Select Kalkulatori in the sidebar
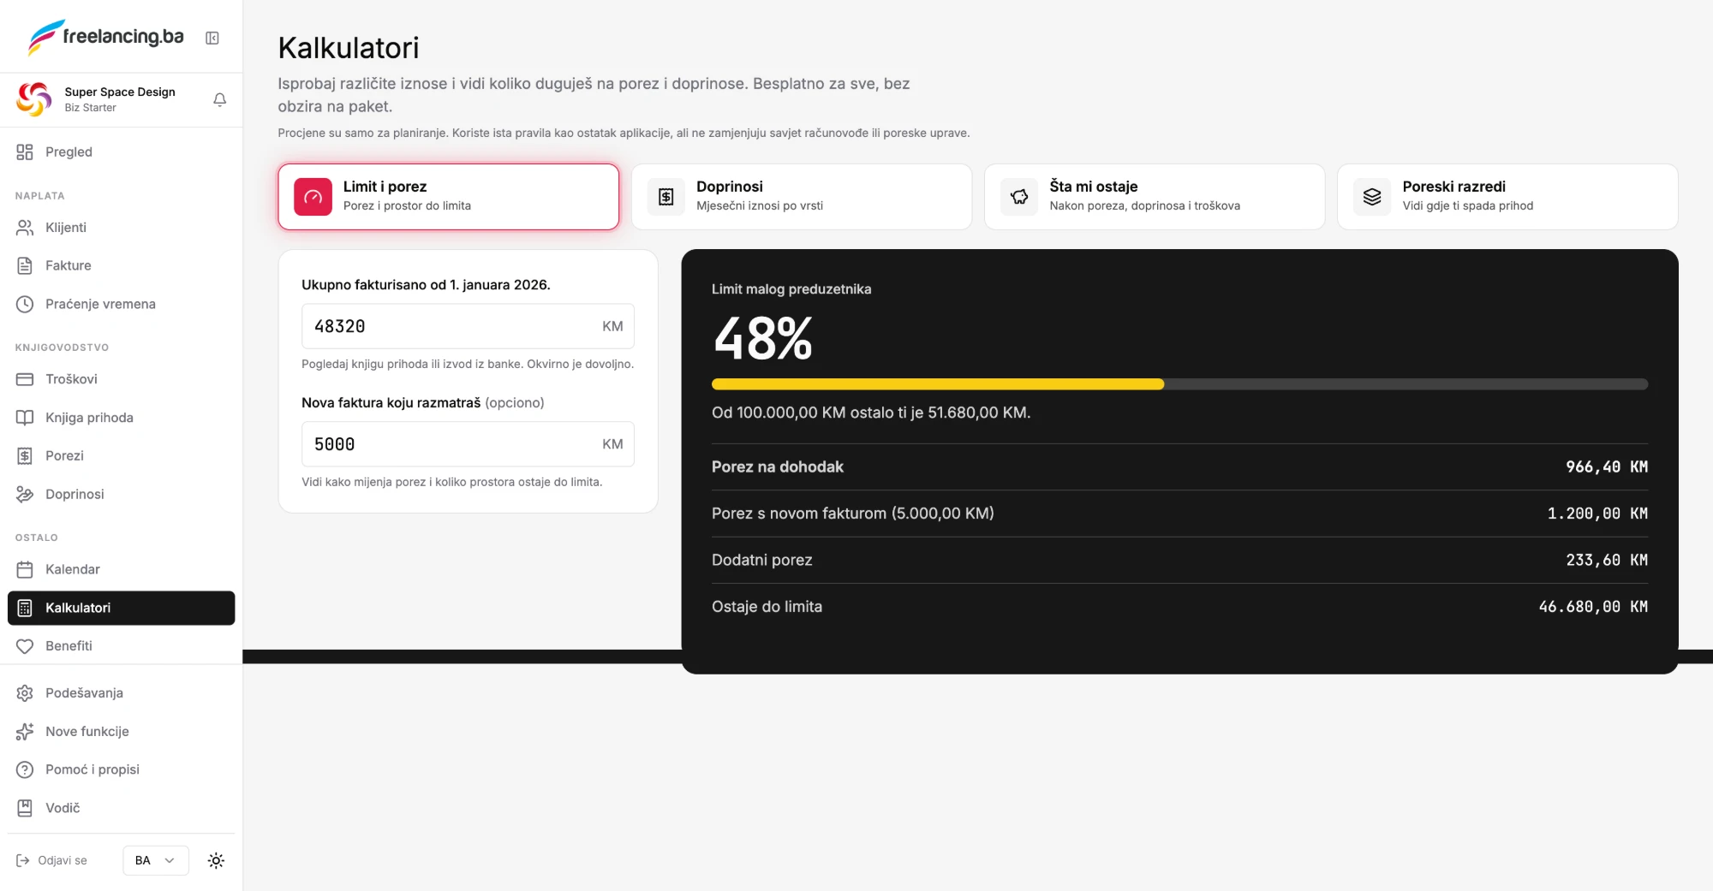Image resolution: width=1713 pixels, height=891 pixels. click(x=121, y=608)
